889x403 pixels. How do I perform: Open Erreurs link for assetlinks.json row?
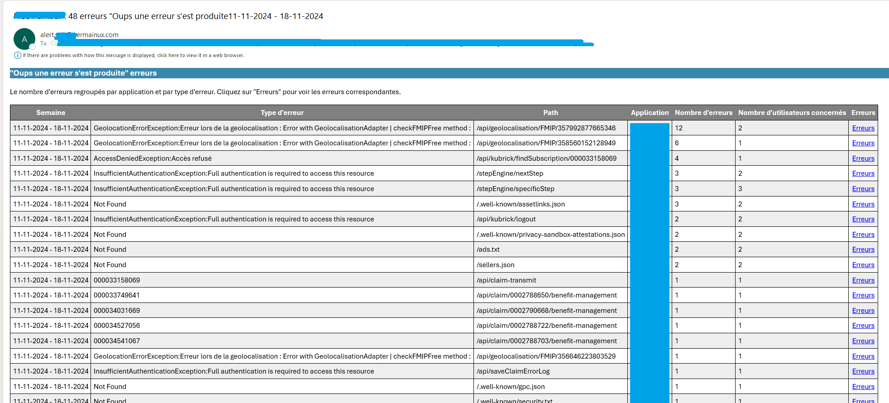point(863,204)
